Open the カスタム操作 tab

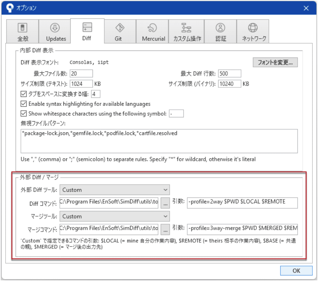click(x=186, y=31)
